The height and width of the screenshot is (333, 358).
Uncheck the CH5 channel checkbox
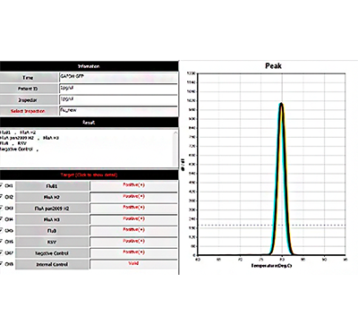point(1,230)
